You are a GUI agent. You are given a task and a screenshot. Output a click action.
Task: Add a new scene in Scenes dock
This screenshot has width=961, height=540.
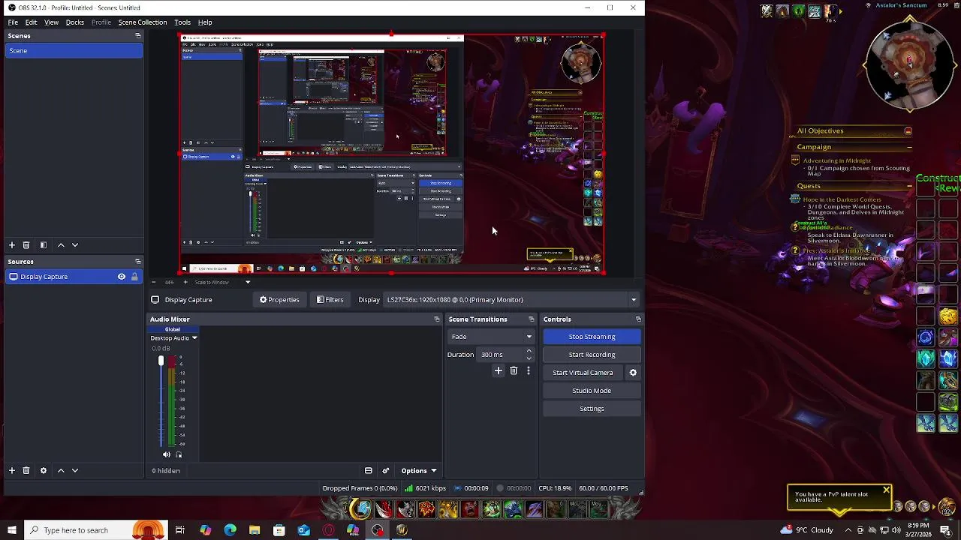[12, 245]
